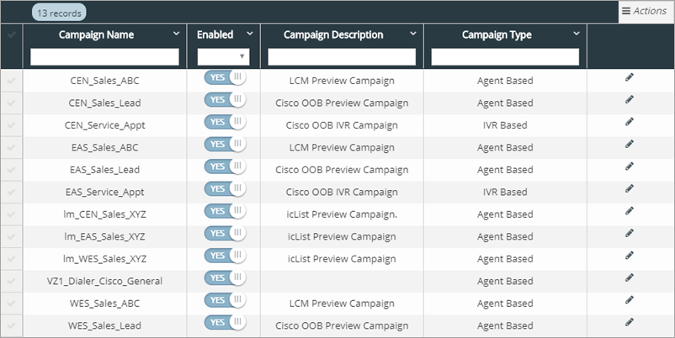This screenshot has width=675, height=338.
Task: Click the pencil icon for WES_Sales_ABC
Action: coord(629,300)
